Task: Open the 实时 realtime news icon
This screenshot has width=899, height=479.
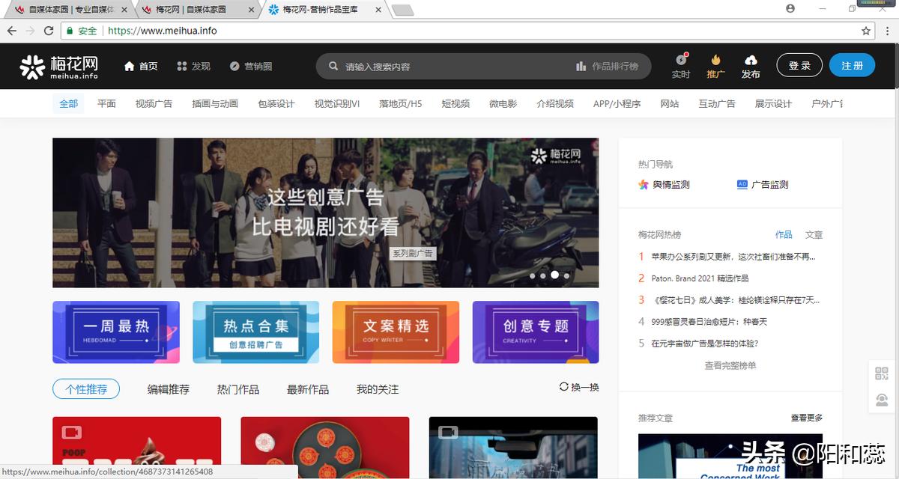Action: [x=680, y=66]
